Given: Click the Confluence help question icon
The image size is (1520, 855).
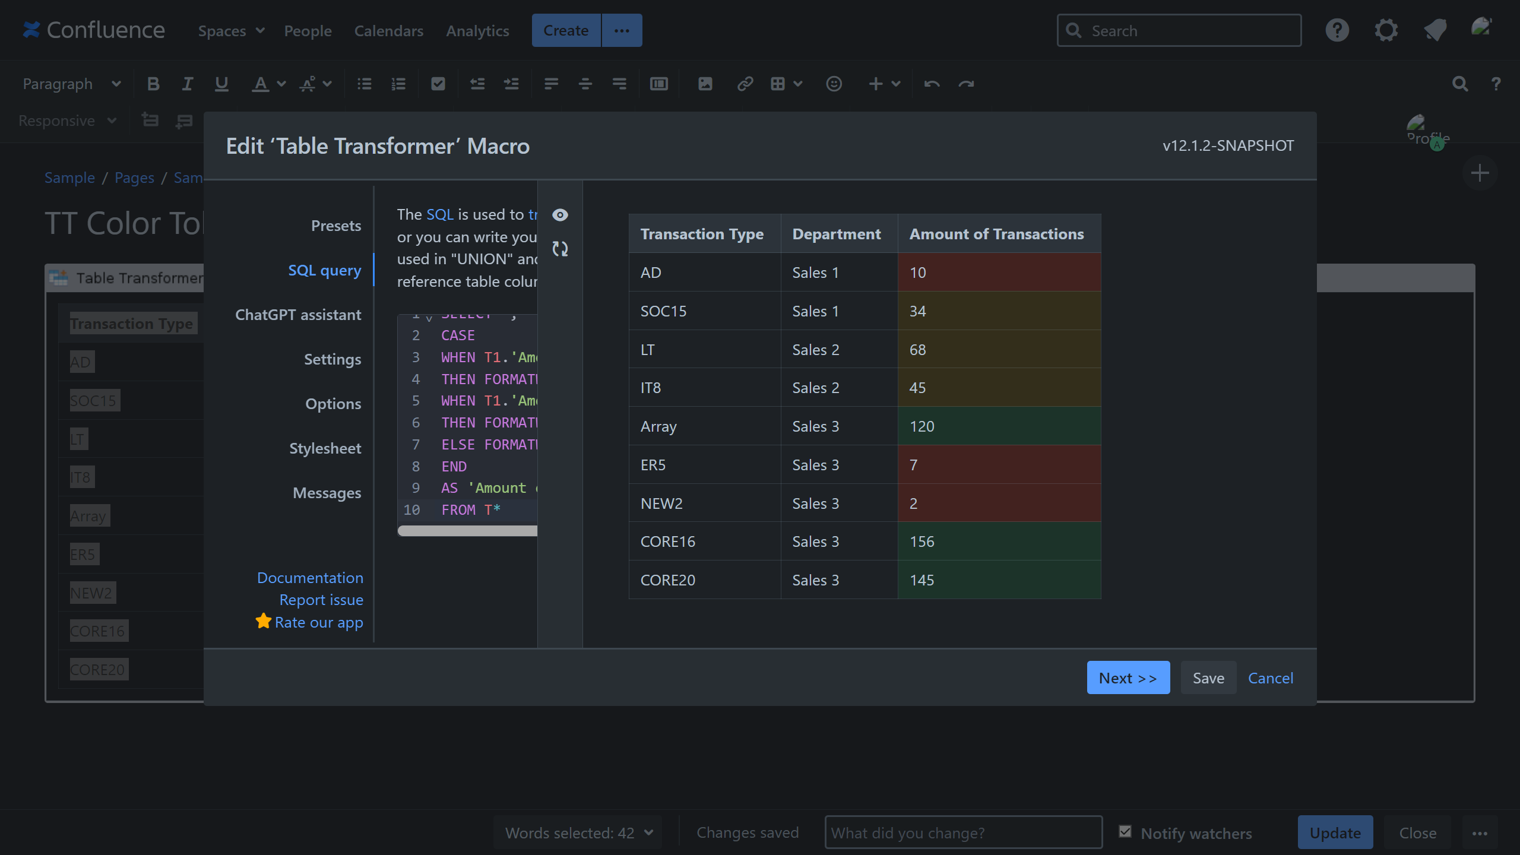Looking at the screenshot, I should click(1337, 30).
